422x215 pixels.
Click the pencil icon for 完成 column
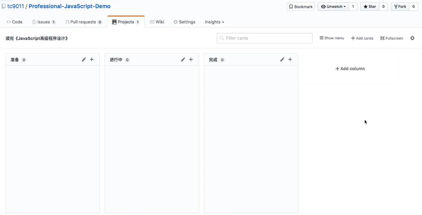click(x=282, y=59)
